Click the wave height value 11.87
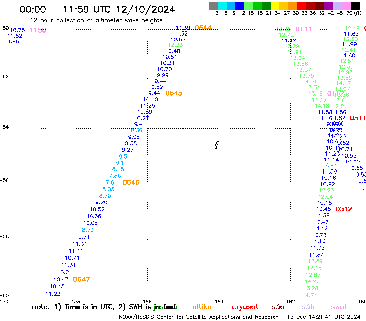Screen dimensions: 366x321 (x=316, y=255)
